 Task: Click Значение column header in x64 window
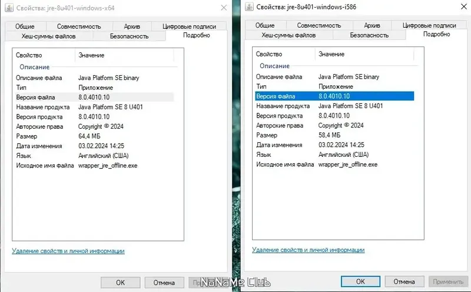point(124,55)
